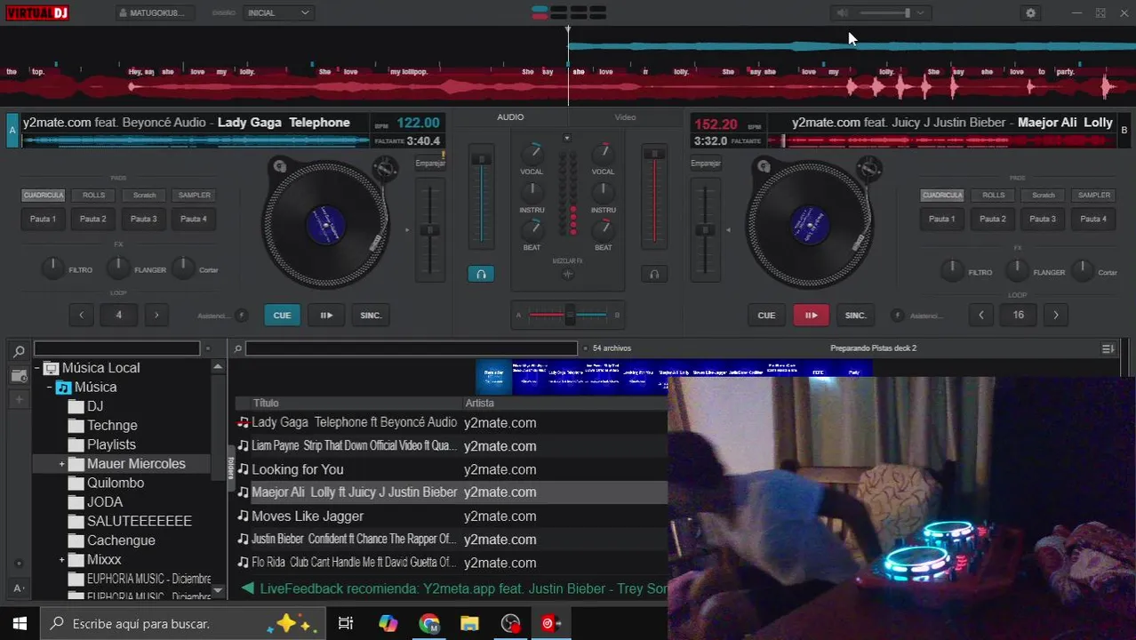Click the plus icon in browser sidebar
The height and width of the screenshot is (640, 1136).
(x=19, y=400)
